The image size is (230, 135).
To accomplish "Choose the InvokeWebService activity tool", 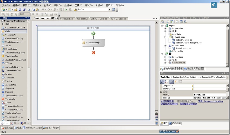I will pos(14,67).
